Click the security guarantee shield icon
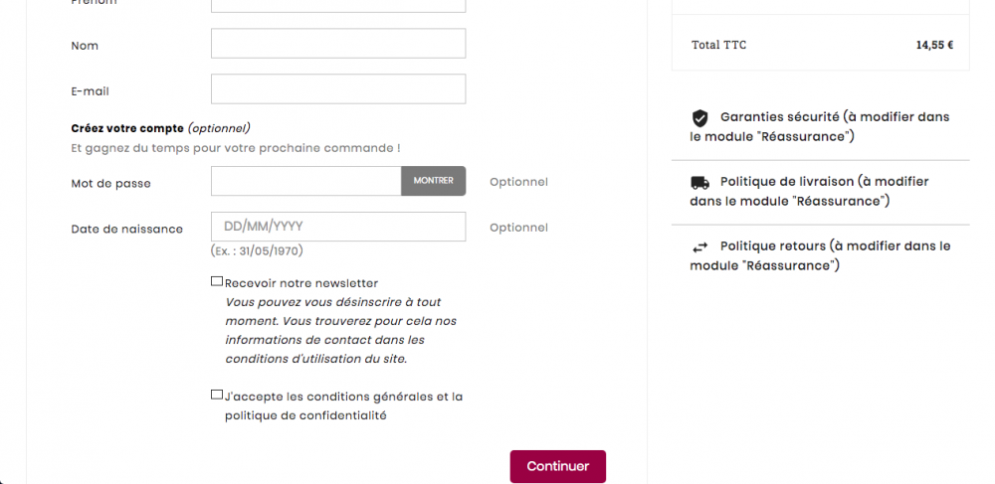The image size is (995, 484). (699, 117)
